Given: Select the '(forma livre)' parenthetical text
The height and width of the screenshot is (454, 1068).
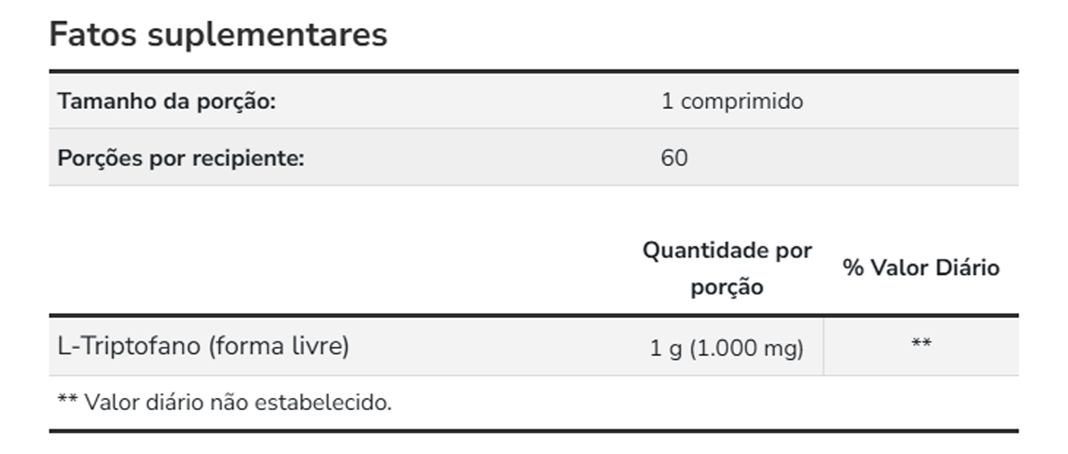Looking at the screenshot, I should (x=279, y=346).
